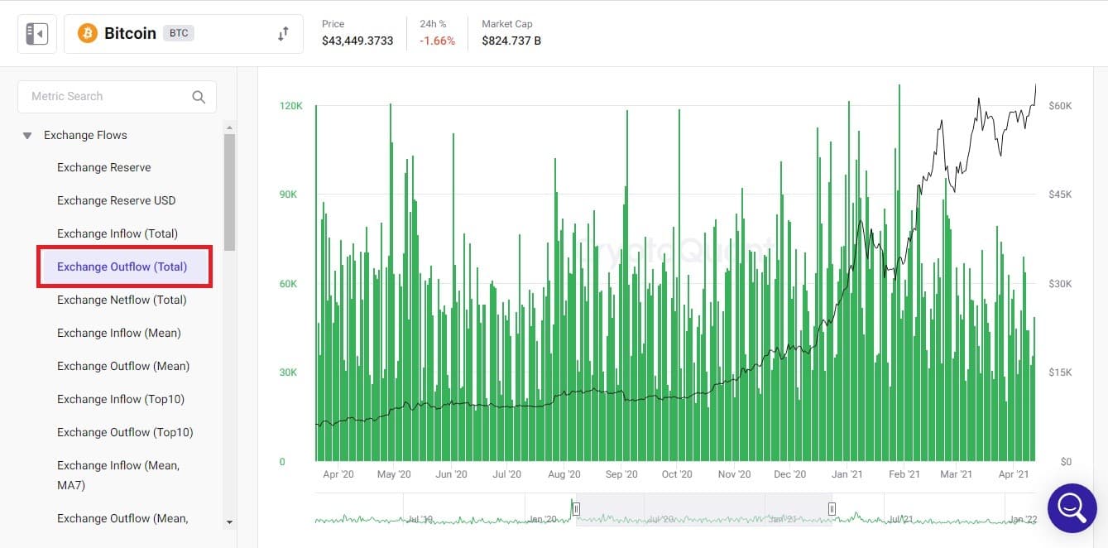Click the 24h change -1.66% value
Screen dimensions: 1108x548
point(438,41)
